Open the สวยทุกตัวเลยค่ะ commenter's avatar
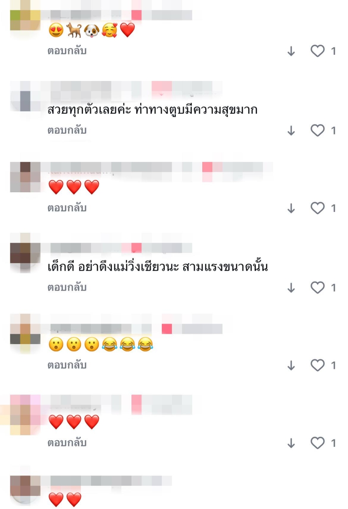The image size is (348, 509). (25, 97)
